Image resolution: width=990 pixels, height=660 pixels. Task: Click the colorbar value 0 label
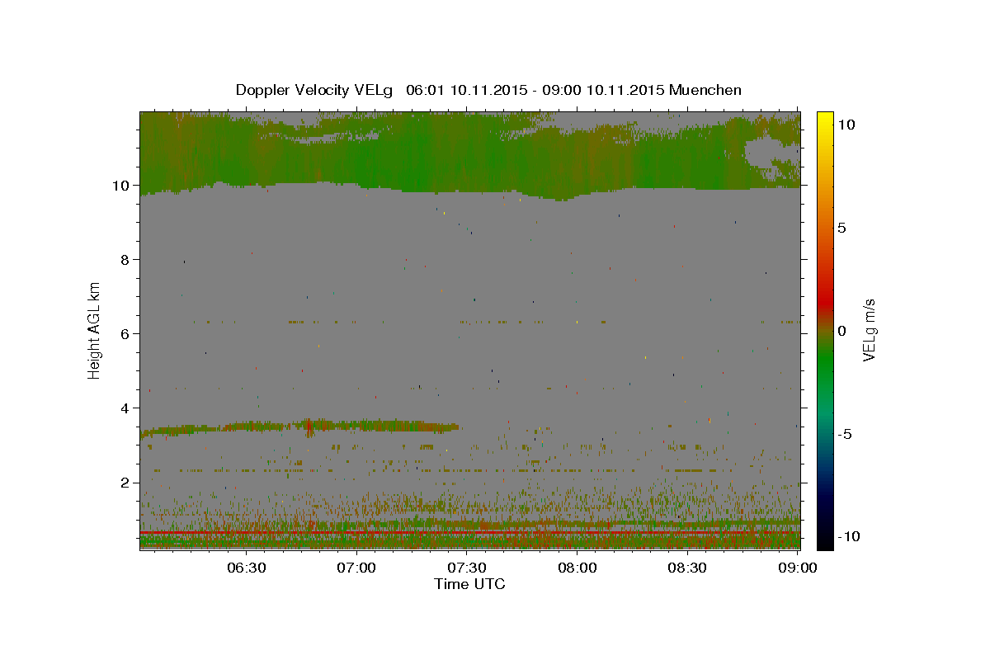tap(841, 330)
